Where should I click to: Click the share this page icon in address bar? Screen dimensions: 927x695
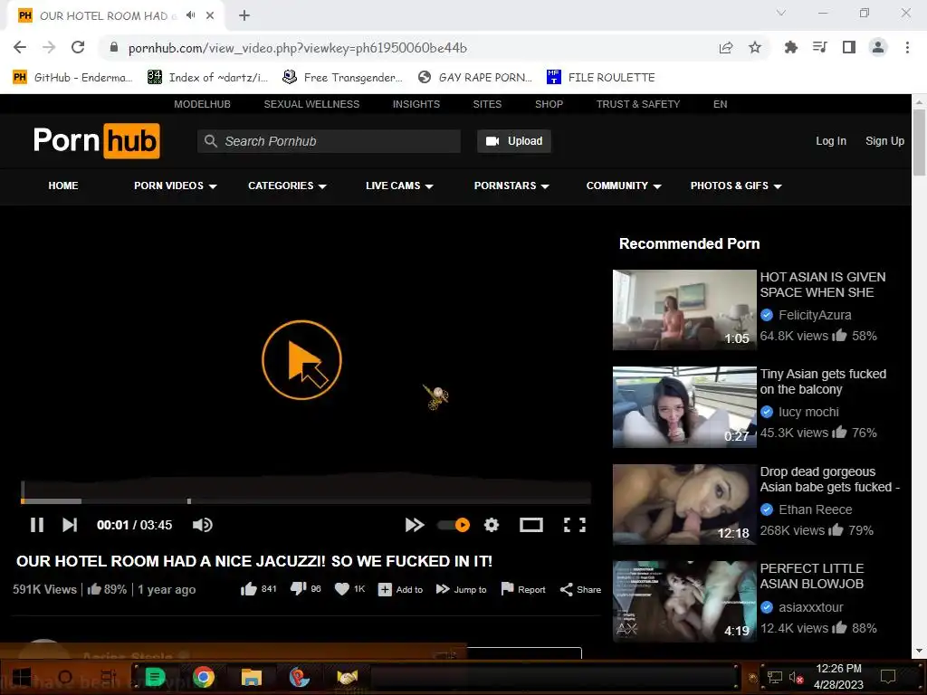coord(726,47)
